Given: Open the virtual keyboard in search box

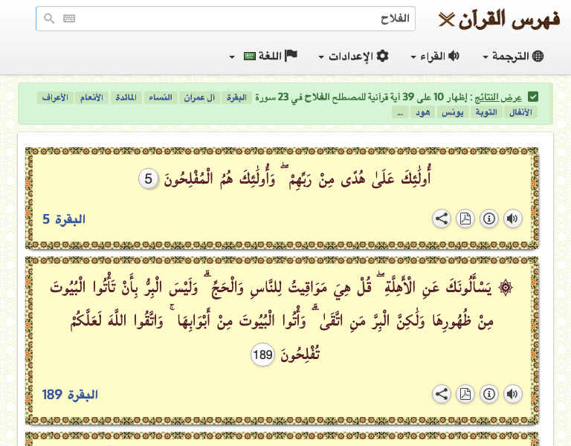Looking at the screenshot, I should (x=69, y=19).
